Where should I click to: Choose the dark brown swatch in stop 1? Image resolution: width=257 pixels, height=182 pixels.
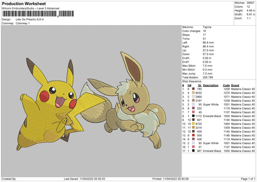[194, 88]
